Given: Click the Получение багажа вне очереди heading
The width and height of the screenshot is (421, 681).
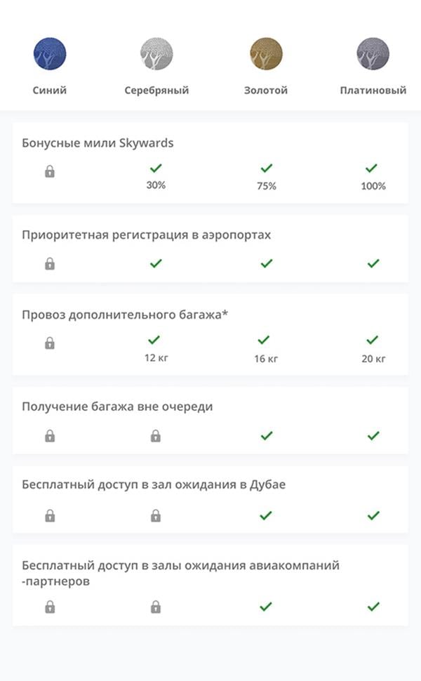Looking at the screenshot, I should [x=117, y=406].
